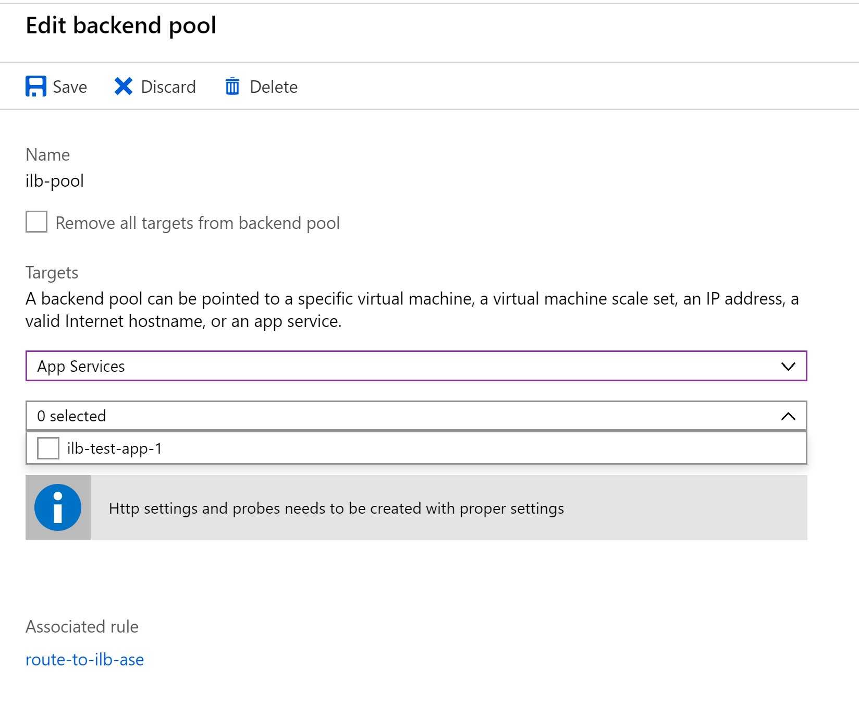
Task: Open the App Services target type dropdown
Action: tap(416, 366)
